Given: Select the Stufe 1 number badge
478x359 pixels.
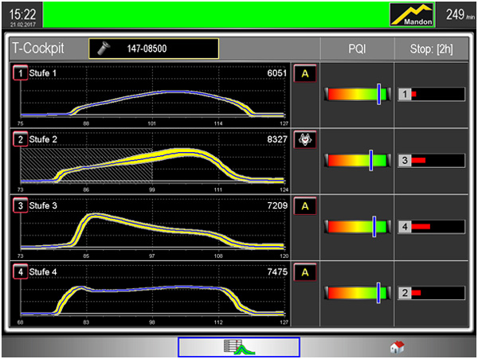Looking at the screenshot, I should (19, 73).
